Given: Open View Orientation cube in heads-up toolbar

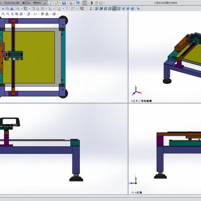Looking at the screenshot, I should pos(21,14).
